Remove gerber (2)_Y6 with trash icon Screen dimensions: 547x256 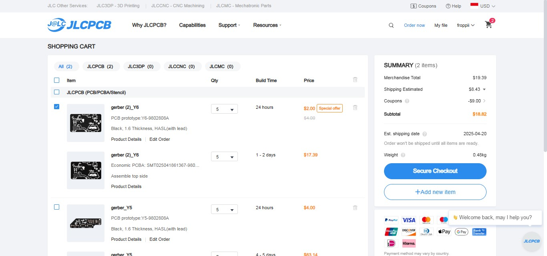(x=355, y=108)
